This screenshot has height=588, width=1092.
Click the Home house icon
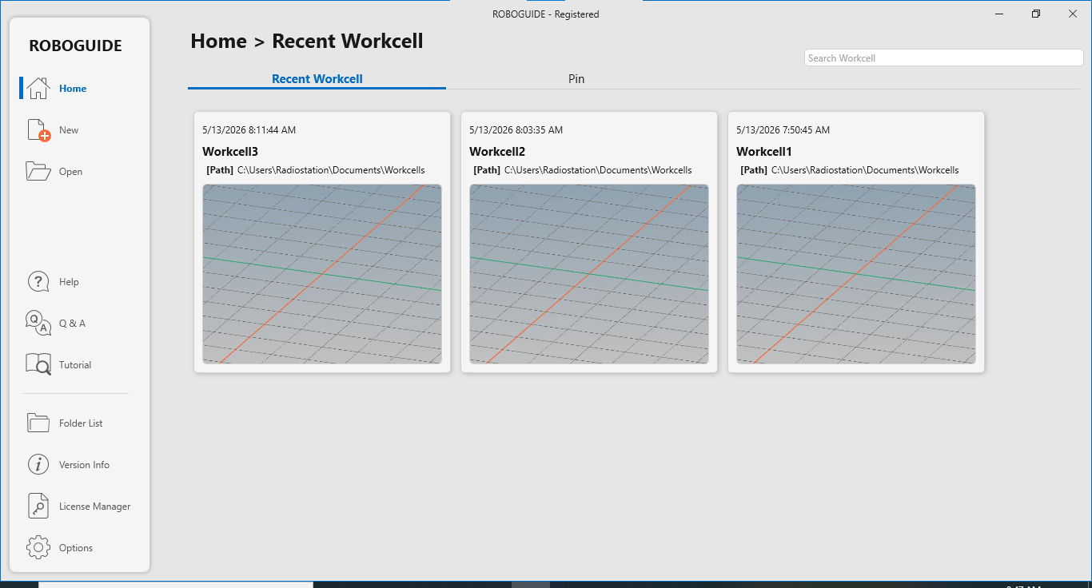coord(38,88)
